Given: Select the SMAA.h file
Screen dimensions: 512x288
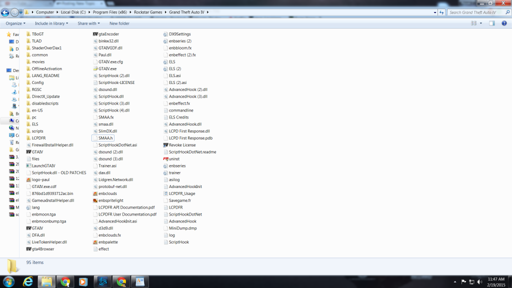Looking at the screenshot, I should 106,138.
